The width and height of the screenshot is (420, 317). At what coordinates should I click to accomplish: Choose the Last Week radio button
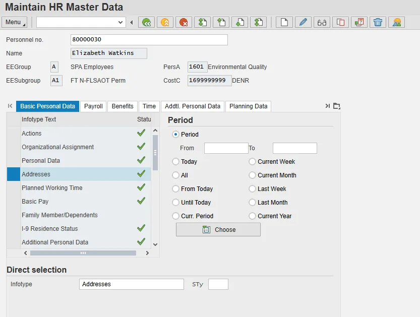point(253,189)
